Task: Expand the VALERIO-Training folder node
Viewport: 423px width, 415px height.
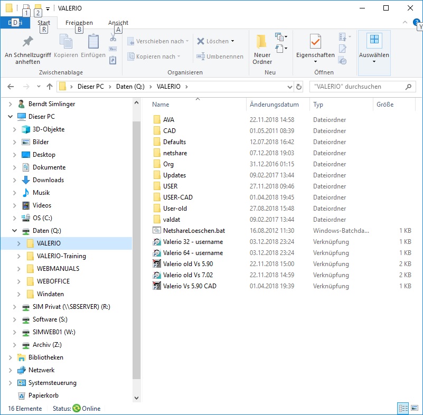Action: 18,256
